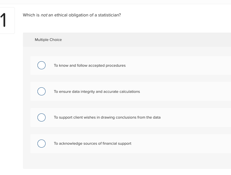
Task: Click the empty gray area below the last answer
Action: pos(126,161)
